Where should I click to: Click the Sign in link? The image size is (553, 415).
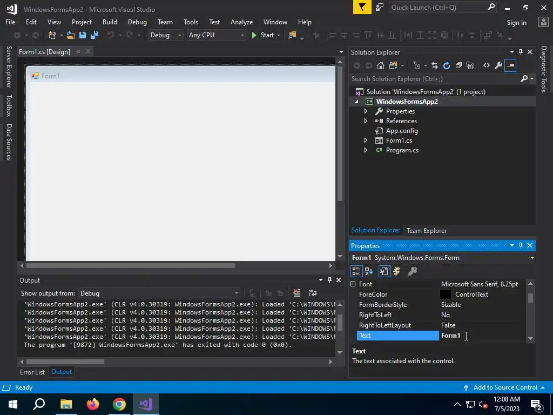pyautogui.click(x=516, y=23)
